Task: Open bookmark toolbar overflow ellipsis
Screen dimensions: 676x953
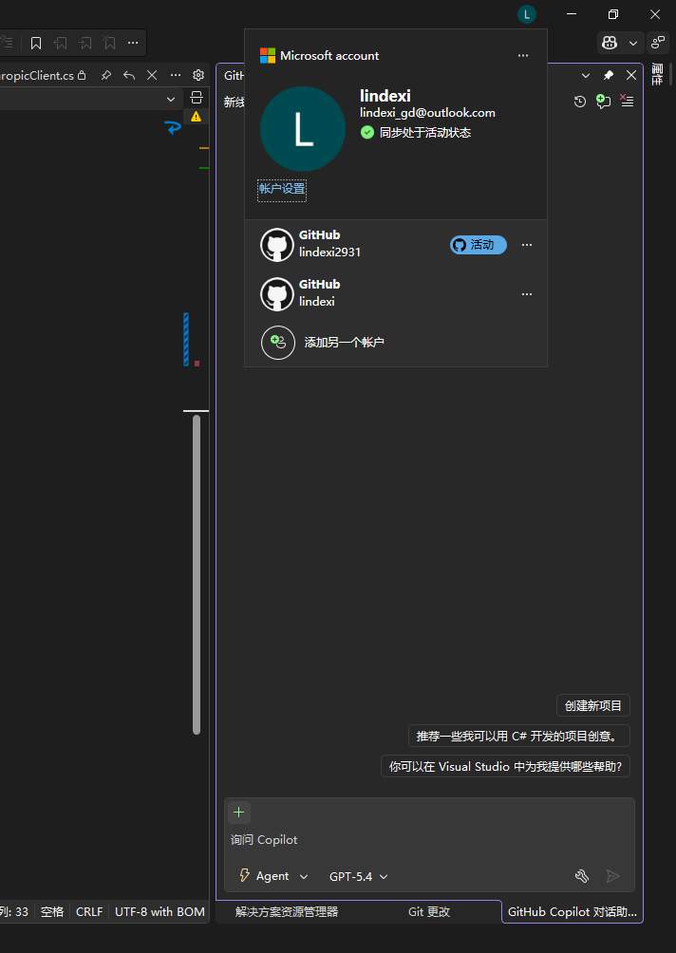Action: point(133,43)
